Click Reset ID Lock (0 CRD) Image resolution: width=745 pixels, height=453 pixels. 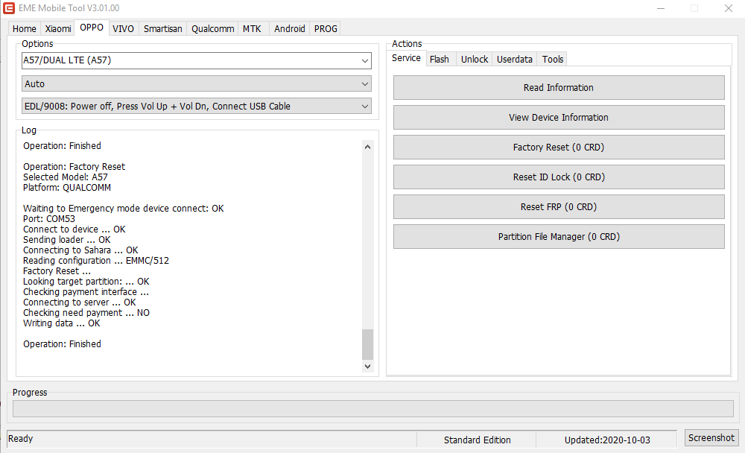559,177
